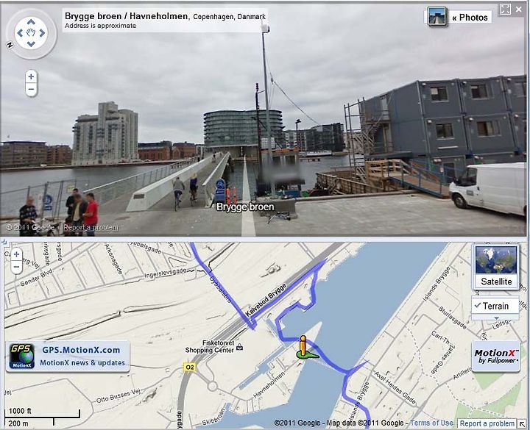Collapse the map using corner arrow icon
Viewport: 530px width, 430px height.
coord(523,424)
